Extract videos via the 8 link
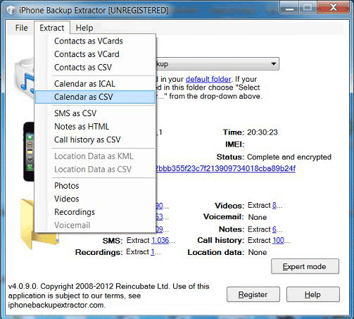The height and width of the screenshot is (319, 354). pyautogui.click(x=274, y=206)
